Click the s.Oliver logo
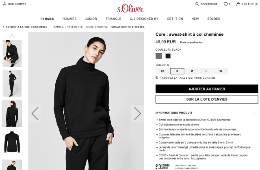The image size is (260, 170). [130, 9]
